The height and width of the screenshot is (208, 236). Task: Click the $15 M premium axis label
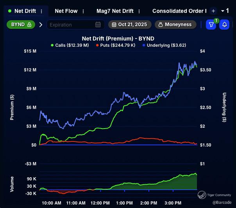pos(30,51)
